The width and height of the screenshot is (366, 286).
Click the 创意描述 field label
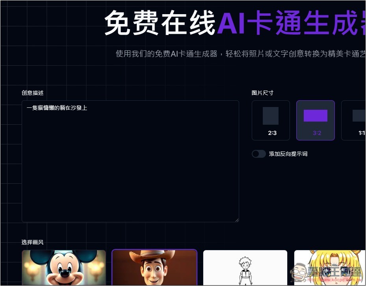point(33,93)
